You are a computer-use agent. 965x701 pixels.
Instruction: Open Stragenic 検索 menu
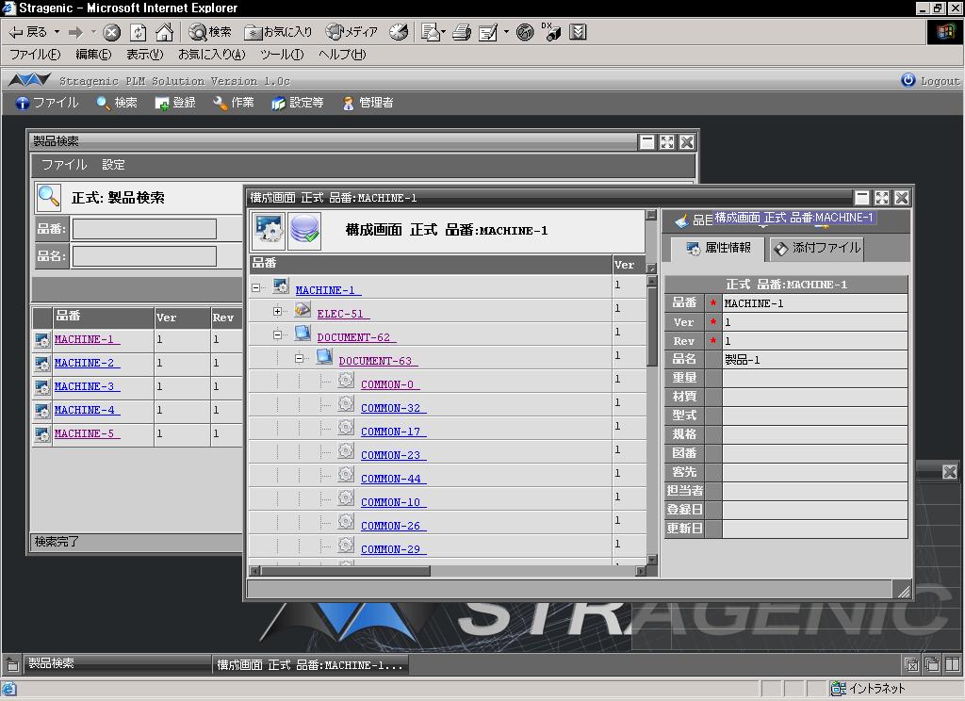click(x=117, y=103)
